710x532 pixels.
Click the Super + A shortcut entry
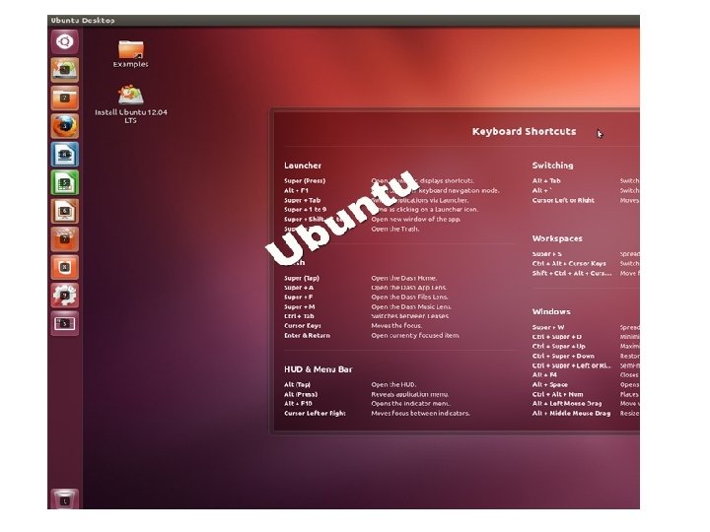tap(299, 288)
